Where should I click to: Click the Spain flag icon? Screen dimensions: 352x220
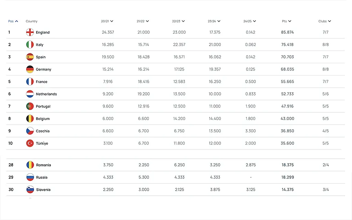coord(30,57)
